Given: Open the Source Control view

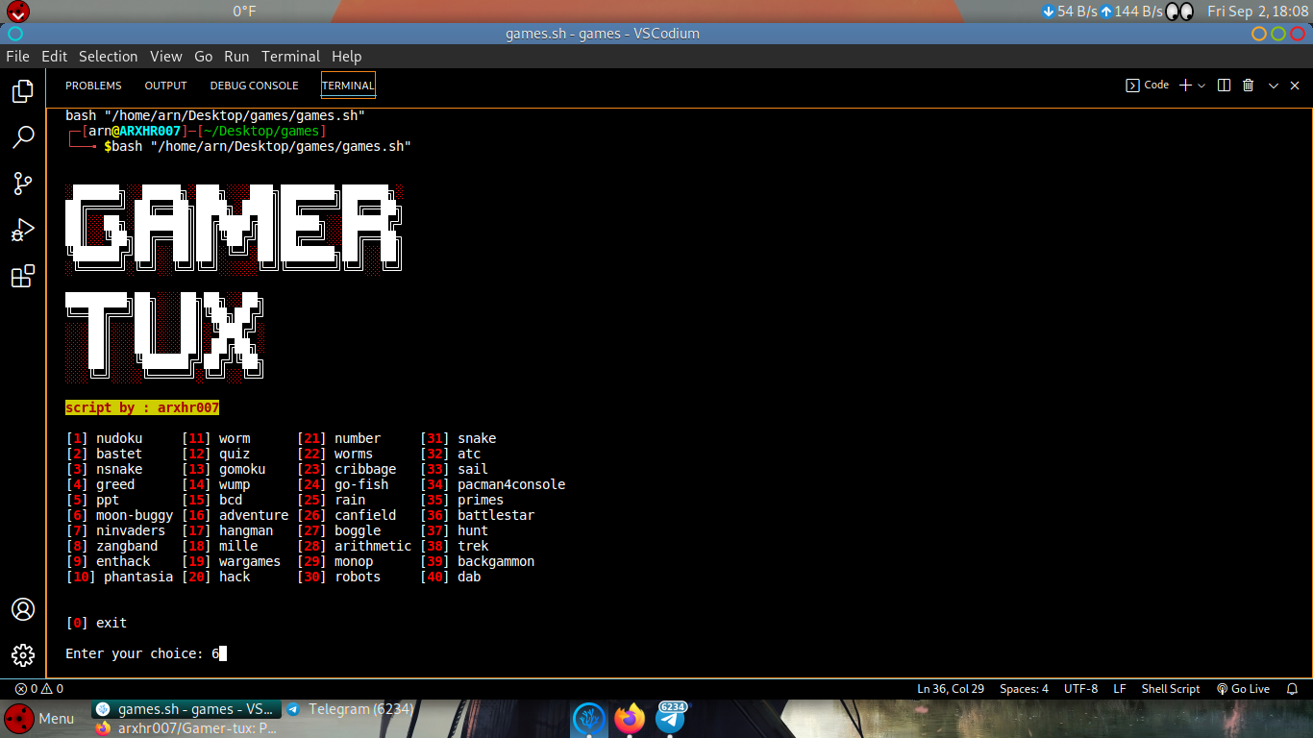Looking at the screenshot, I should tap(23, 184).
